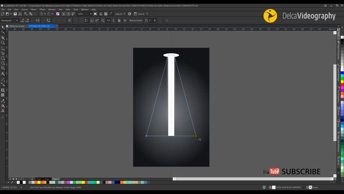Select the Page 3 tab

tap(56, 179)
